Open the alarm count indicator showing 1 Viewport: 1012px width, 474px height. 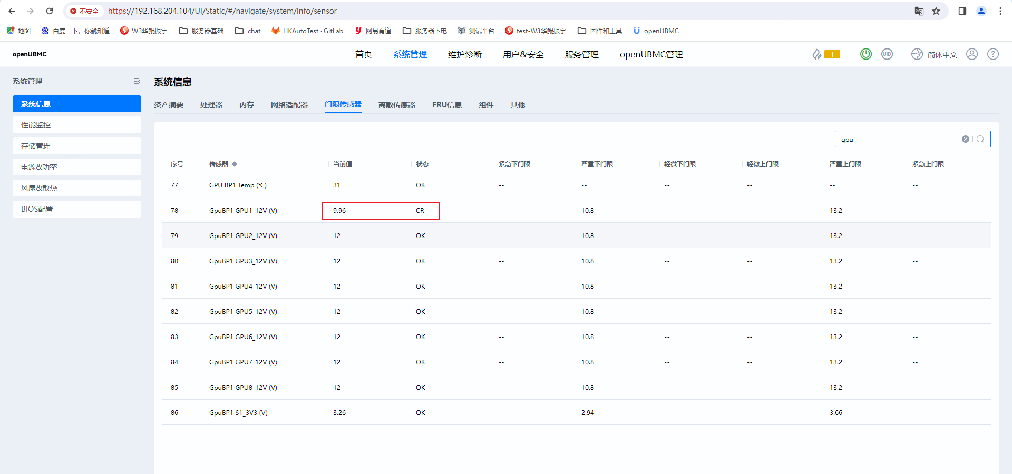coord(826,54)
